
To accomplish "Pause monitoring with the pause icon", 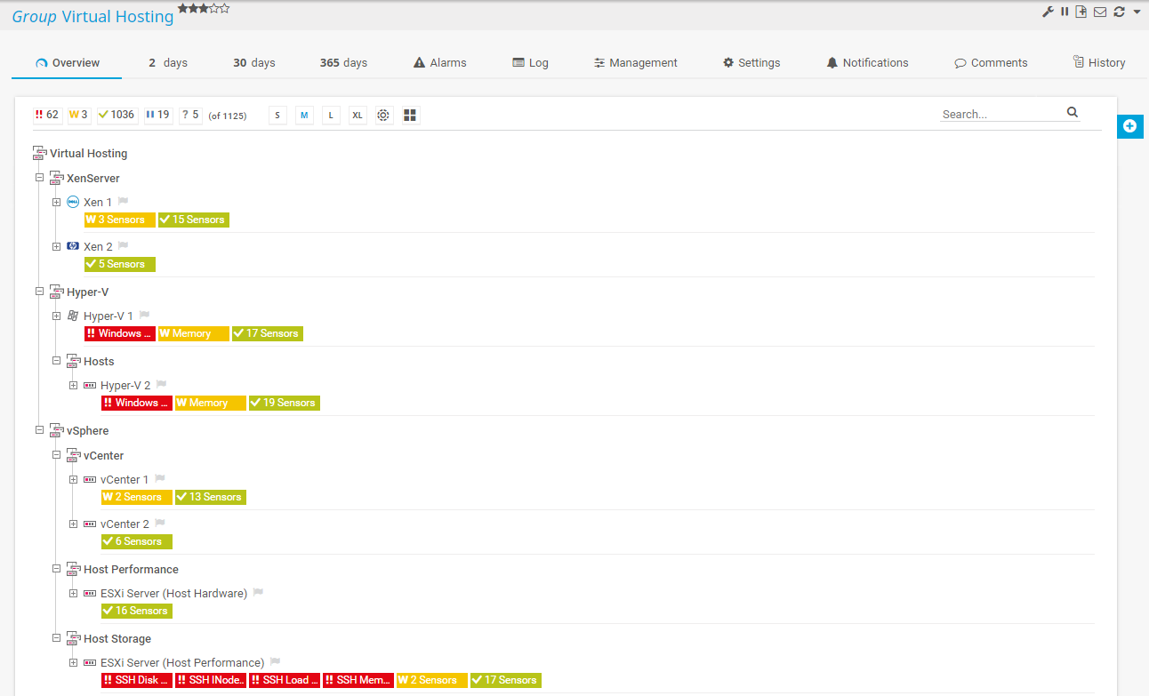I will [x=1065, y=12].
